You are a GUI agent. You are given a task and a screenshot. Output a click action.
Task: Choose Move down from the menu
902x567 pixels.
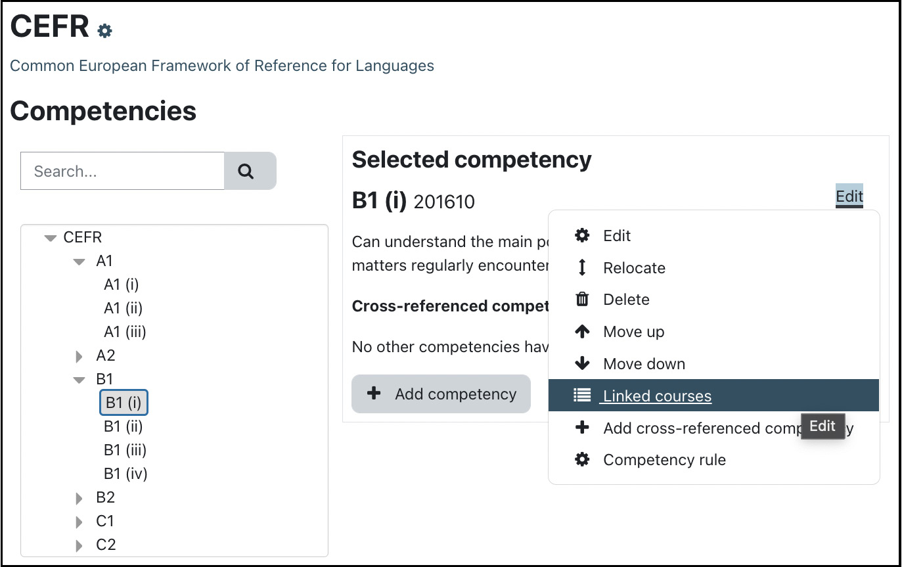(x=713, y=363)
